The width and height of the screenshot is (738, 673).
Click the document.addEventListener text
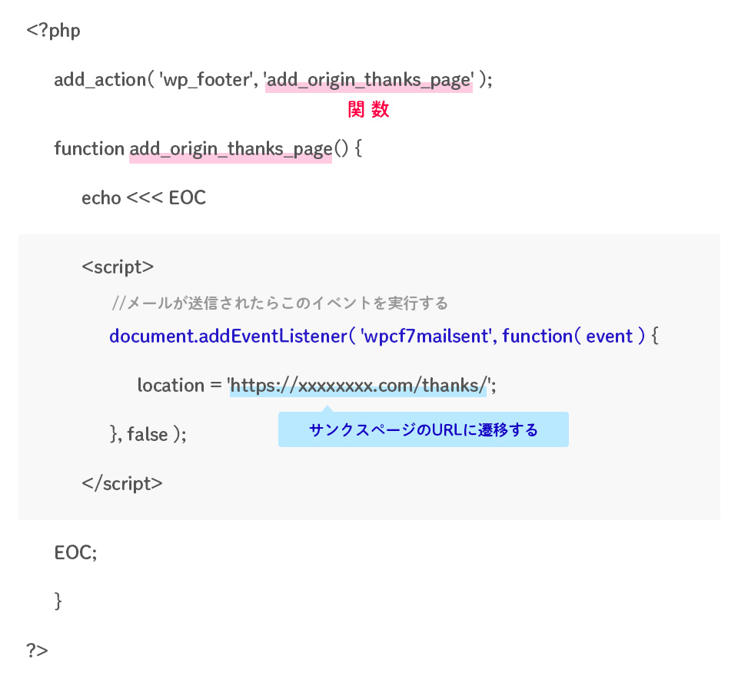(x=228, y=336)
